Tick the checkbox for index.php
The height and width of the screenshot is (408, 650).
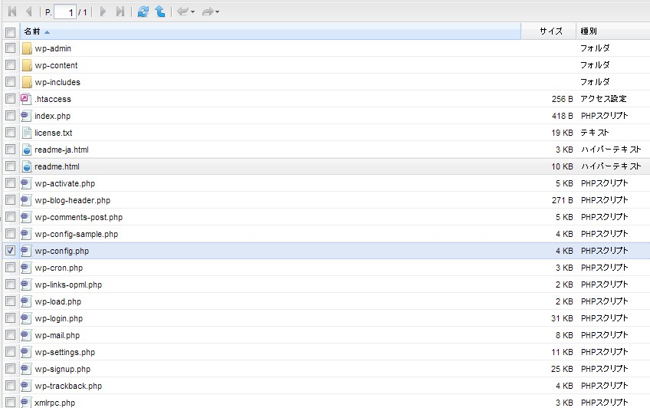click(10, 116)
